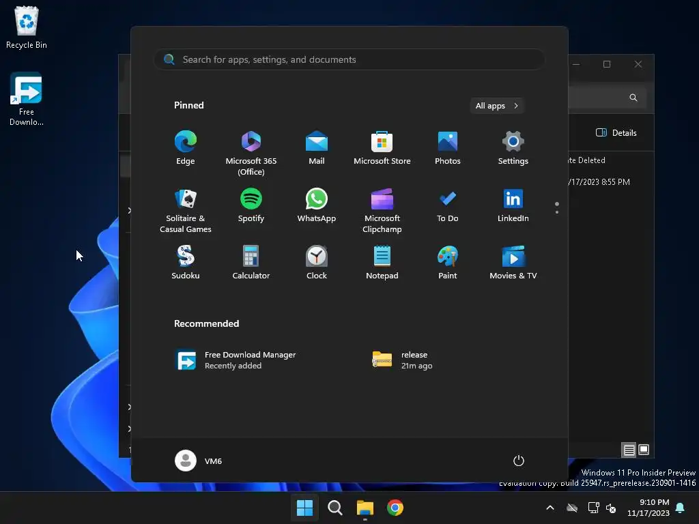The height and width of the screenshot is (524, 699).
Task: Launch the To Do app
Action: pos(448,205)
